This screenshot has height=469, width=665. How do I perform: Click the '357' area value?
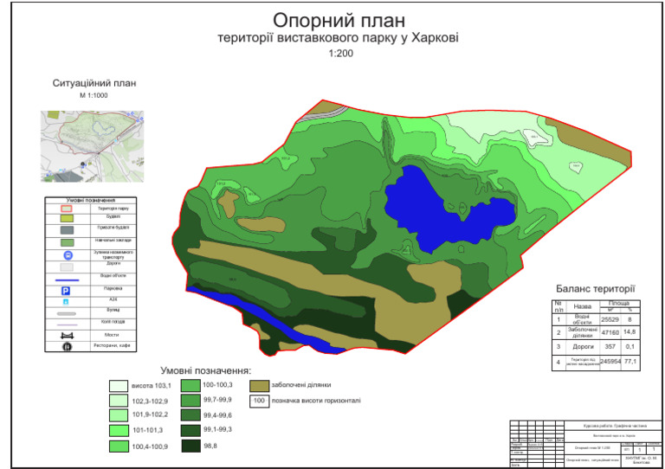(x=610, y=347)
